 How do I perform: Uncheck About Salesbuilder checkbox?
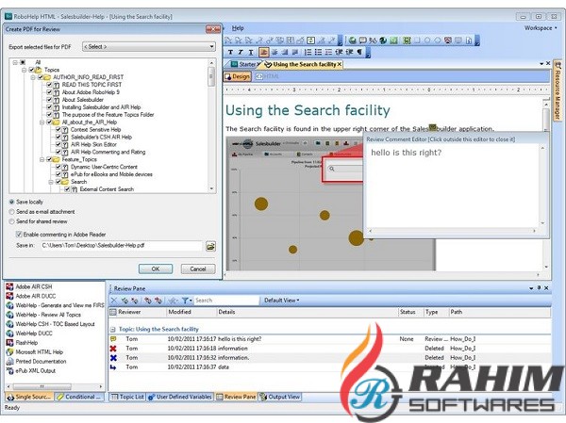(x=49, y=100)
